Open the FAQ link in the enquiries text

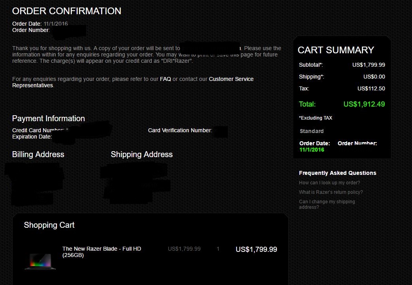click(165, 79)
